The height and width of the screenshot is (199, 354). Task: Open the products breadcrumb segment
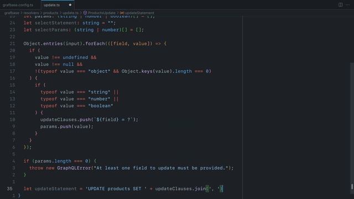[50, 13]
